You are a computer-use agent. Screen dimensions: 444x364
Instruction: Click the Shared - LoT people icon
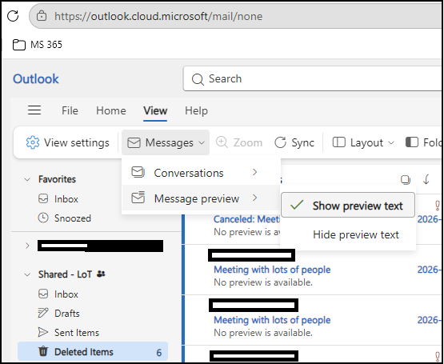click(x=101, y=274)
